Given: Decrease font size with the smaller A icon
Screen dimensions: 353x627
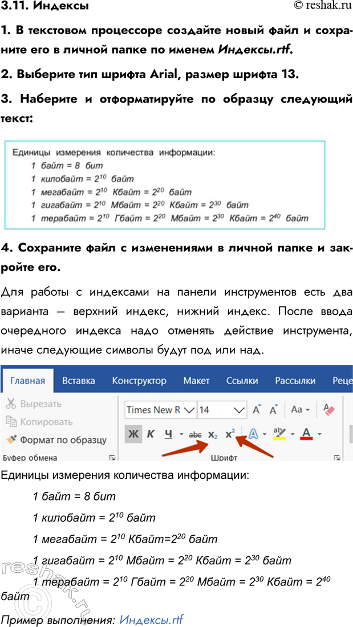Looking at the screenshot, I should point(274,410).
